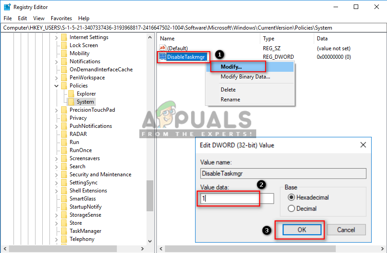Click the tree pane scroll-down arrow
The width and height of the screenshot is (387, 253).
tap(150, 241)
